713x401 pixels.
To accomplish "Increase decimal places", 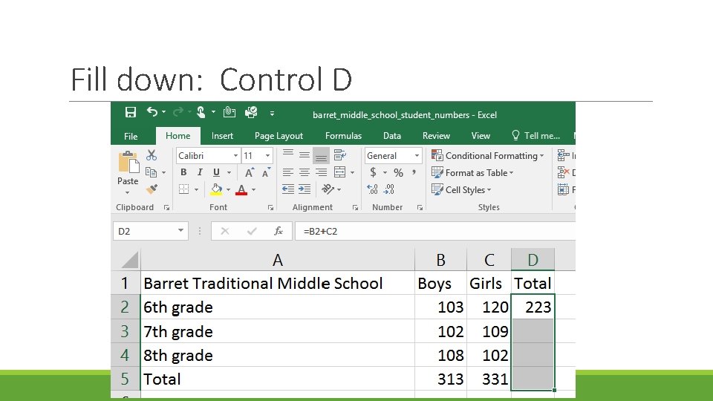I will [372, 189].
